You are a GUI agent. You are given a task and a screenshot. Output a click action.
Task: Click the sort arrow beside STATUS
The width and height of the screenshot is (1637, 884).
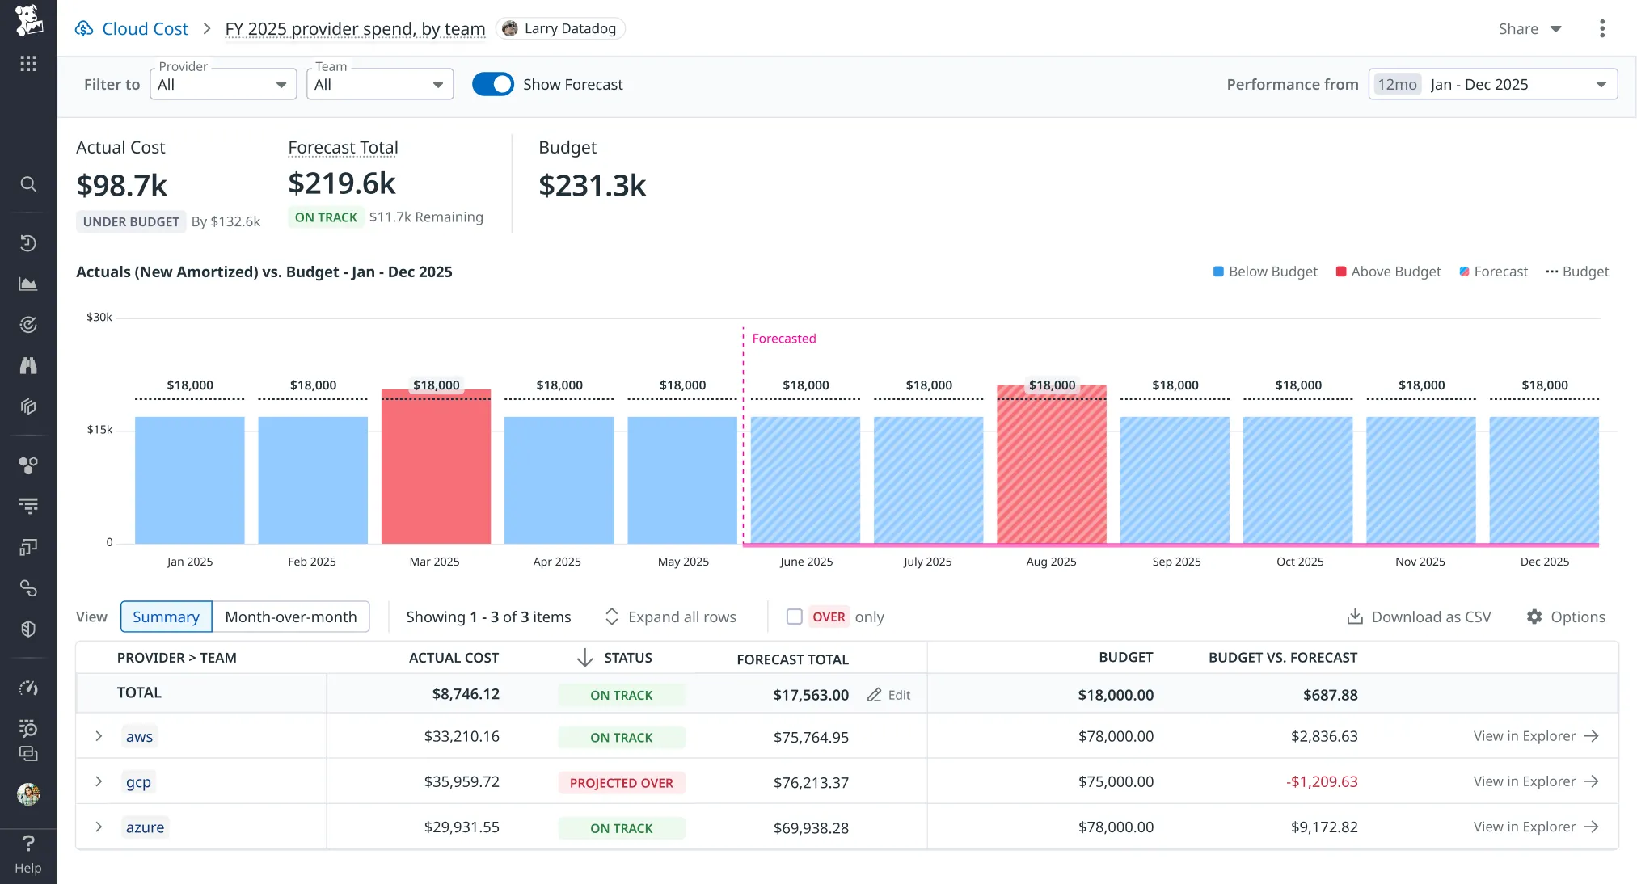pos(584,658)
